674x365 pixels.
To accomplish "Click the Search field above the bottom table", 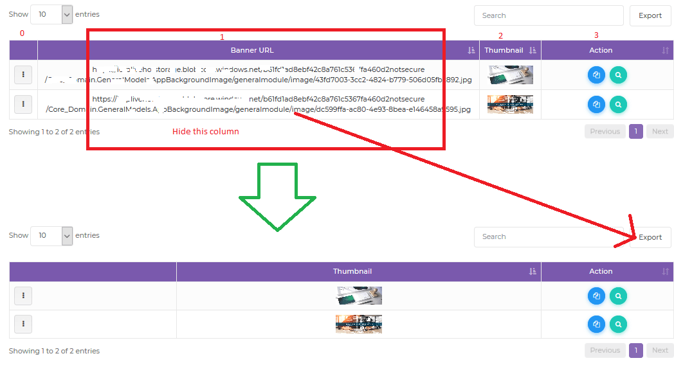I will (549, 236).
